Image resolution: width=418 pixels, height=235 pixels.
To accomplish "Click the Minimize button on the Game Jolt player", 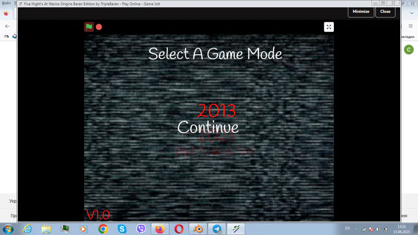I will tap(361, 12).
